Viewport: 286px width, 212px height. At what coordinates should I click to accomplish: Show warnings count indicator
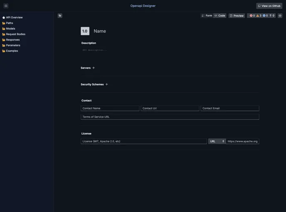[259, 16]
